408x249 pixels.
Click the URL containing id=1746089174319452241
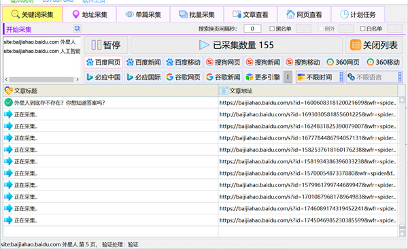tap(307, 208)
